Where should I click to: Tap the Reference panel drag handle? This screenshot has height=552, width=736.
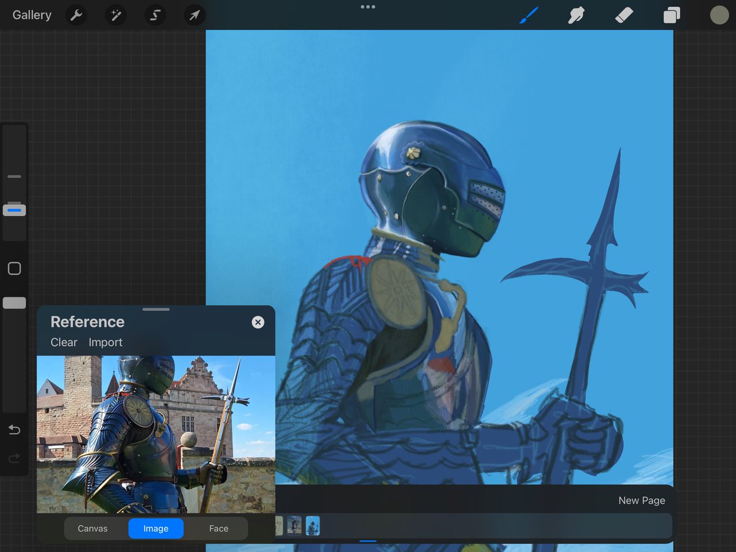(156, 309)
